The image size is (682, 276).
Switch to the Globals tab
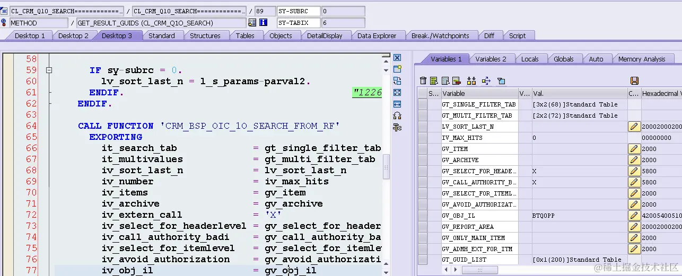[x=564, y=59]
